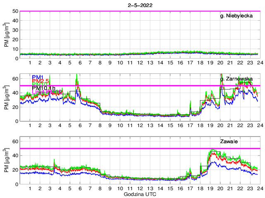
Task: Click hour 12 tick under the bottom chart
Action: click(x=140, y=189)
